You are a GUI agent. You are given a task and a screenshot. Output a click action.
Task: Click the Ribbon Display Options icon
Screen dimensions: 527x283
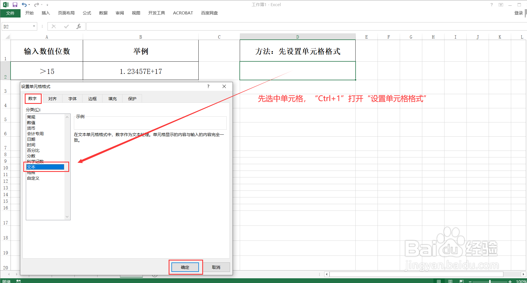pos(501,5)
